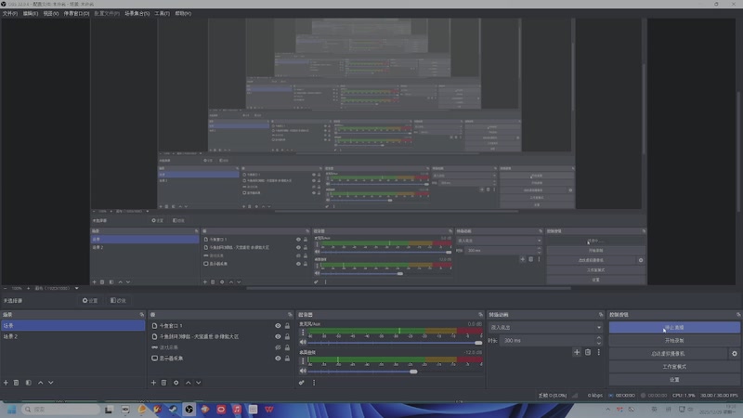
Task: Move the selected scene up
Action: click(x=40, y=383)
